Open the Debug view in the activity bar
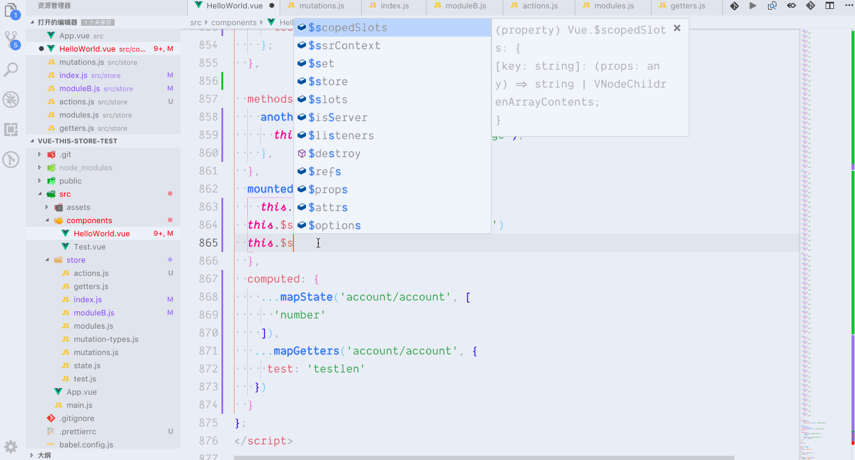855x460 pixels. (x=11, y=100)
